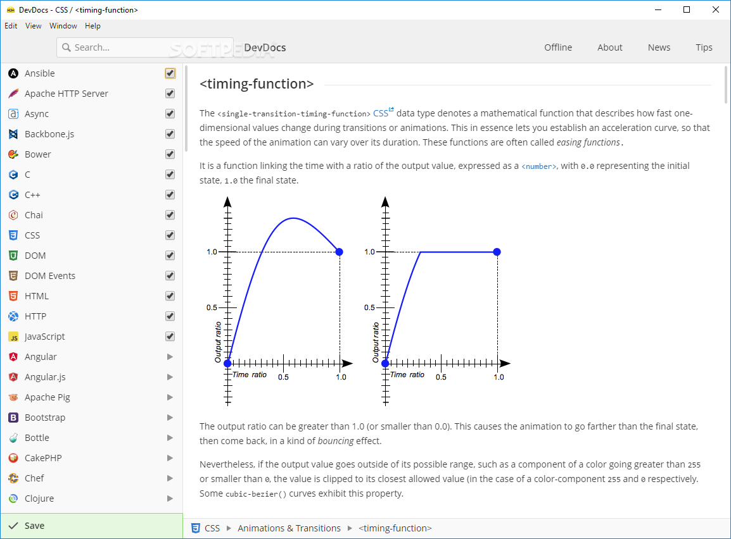Image resolution: width=731 pixels, height=539 pixels.
Task: Uncheck the Apache HTTP Server checkbox
Action: point(170,94)
